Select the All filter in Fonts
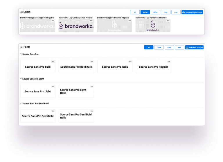This screenshot has width=223, height=162. pos(149,47)
